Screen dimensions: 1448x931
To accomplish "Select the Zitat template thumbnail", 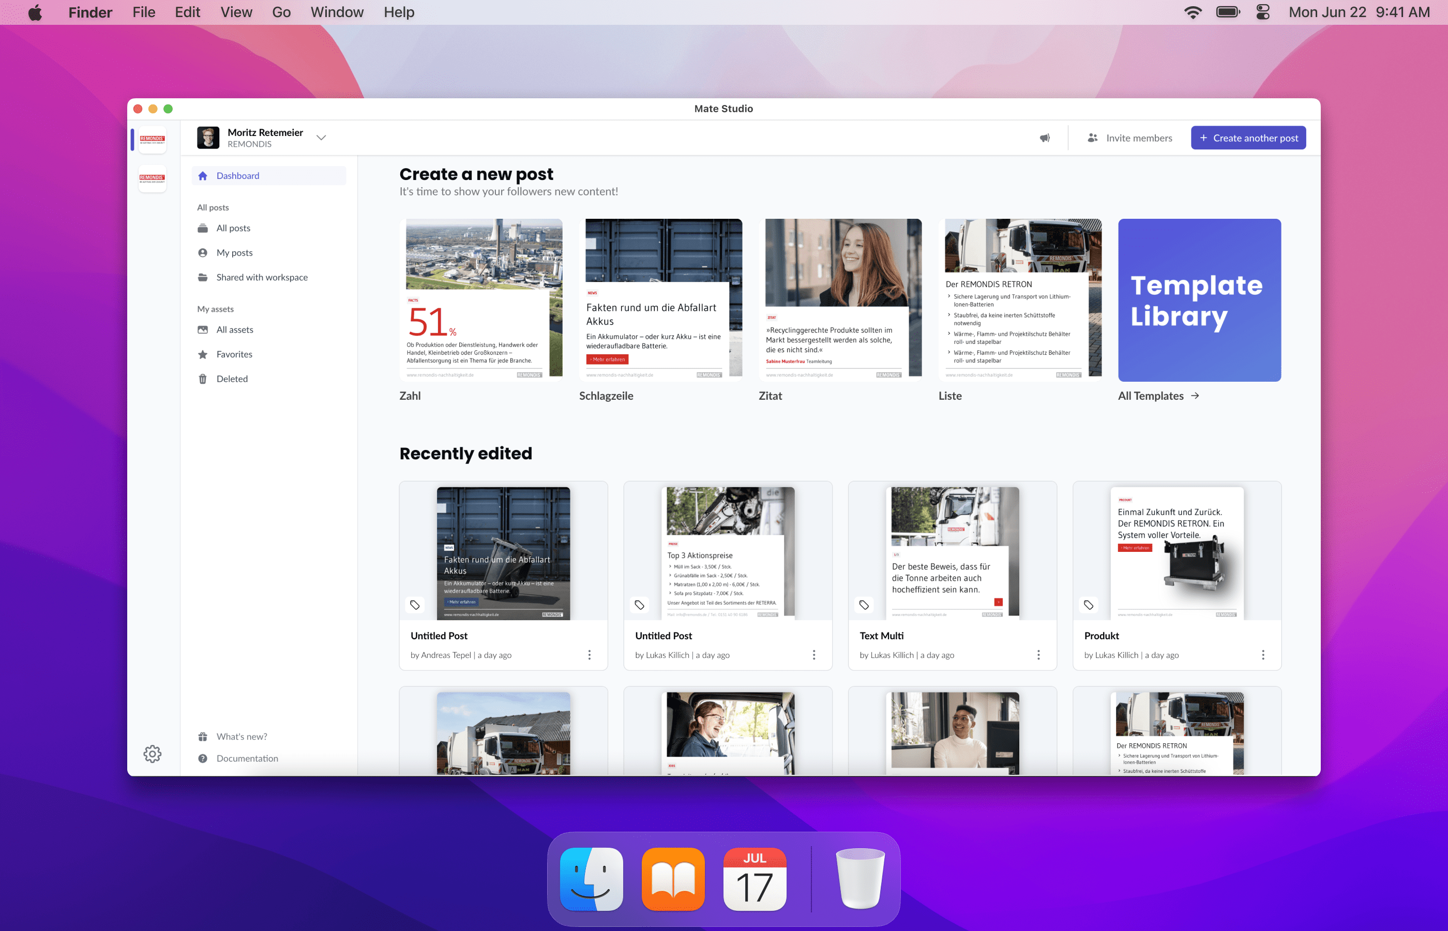I will pyautogui.click(x=840, y=300).
